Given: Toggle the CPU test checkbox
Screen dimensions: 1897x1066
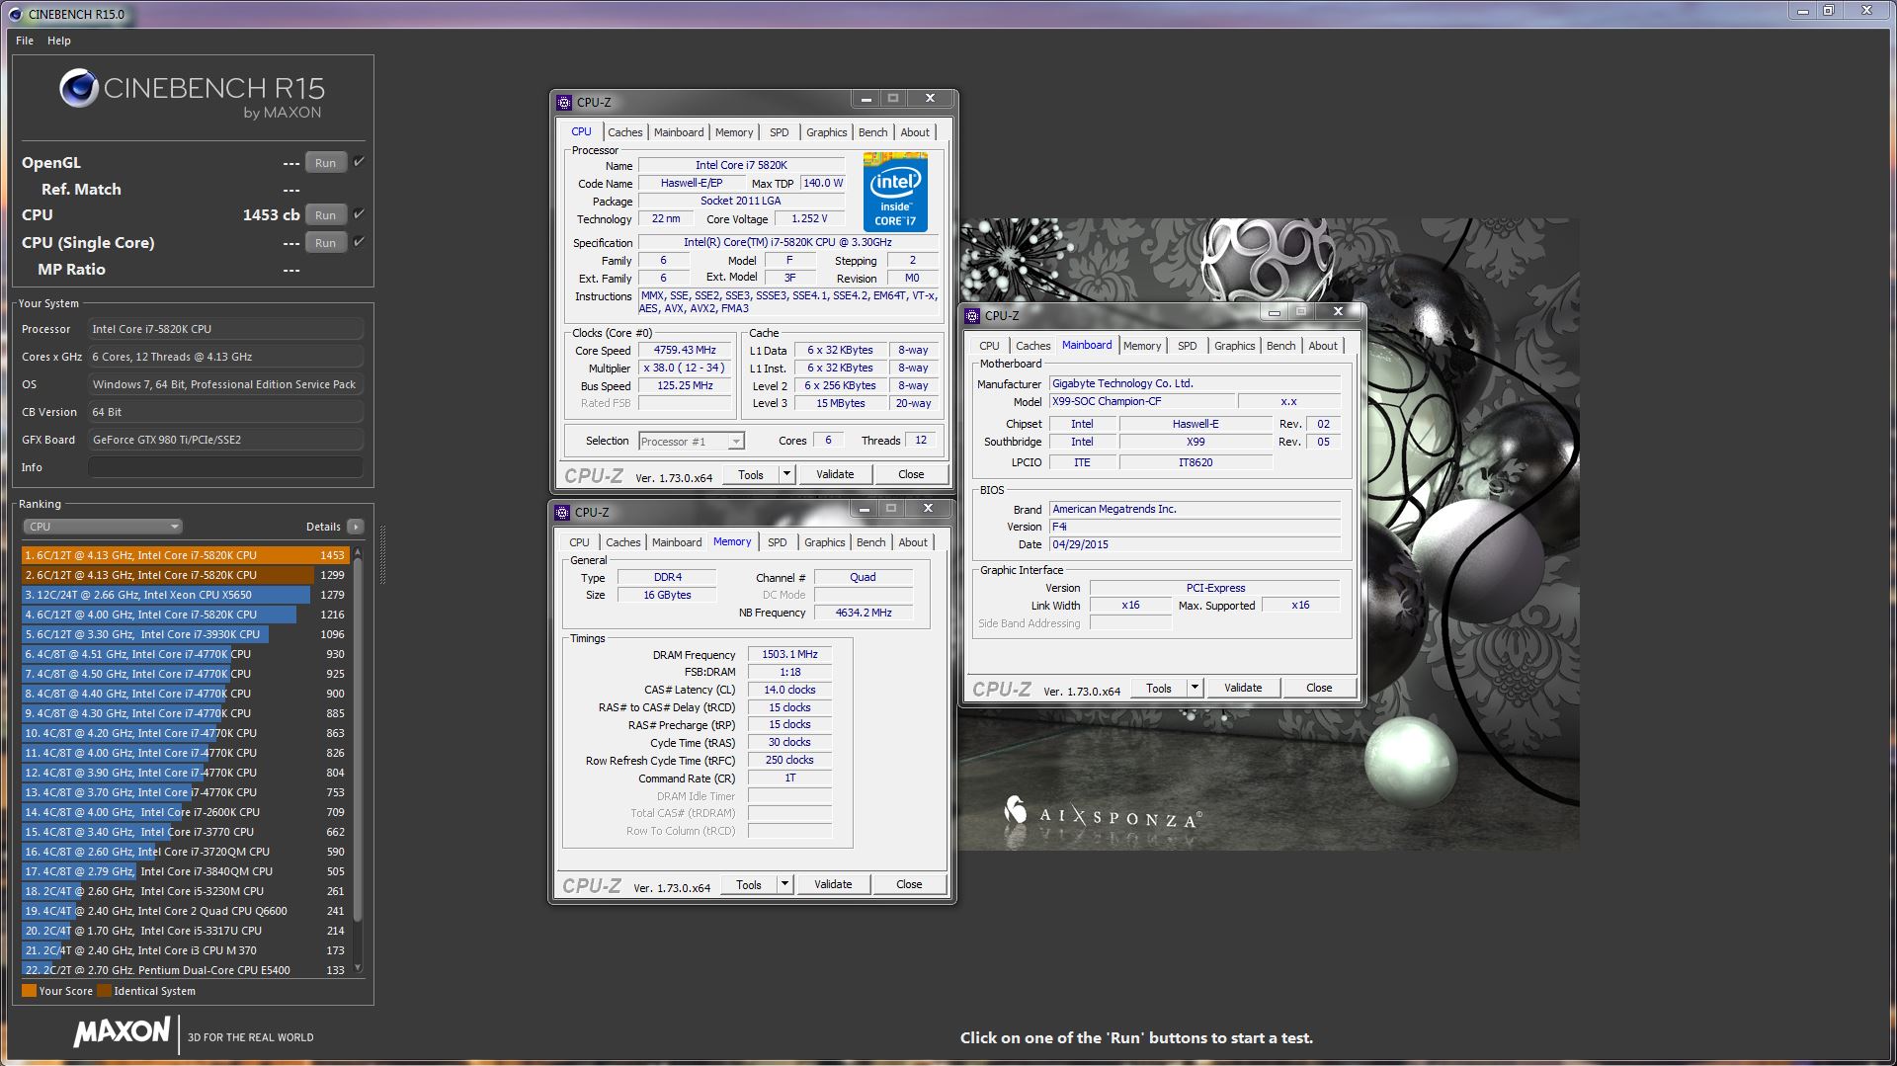Looking at the screenshot, I should [x=359, y=214].
